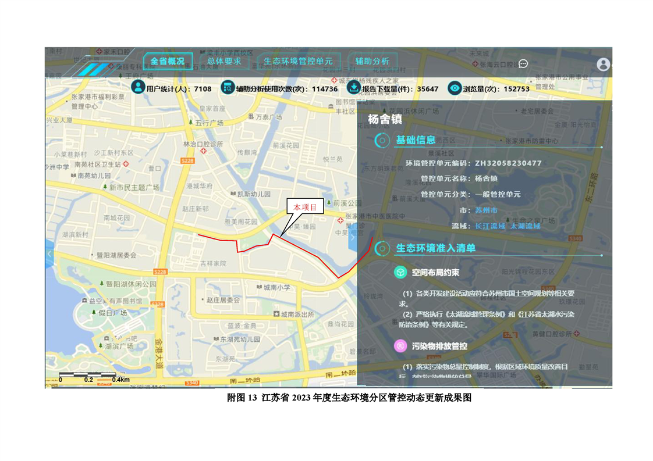Open the chat message bubble icon
Viewport: 653px width, 461px height.
[x=523, y=63]
